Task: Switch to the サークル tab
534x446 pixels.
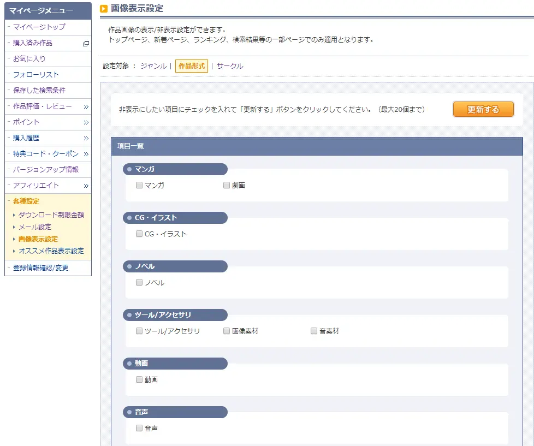Action: (x=230, y=66)
